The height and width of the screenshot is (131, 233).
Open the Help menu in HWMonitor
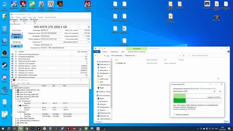tap(28, 83)
